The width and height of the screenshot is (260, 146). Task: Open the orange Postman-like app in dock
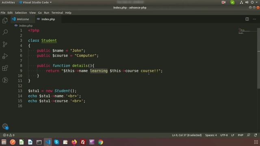(x=13, y=142)
